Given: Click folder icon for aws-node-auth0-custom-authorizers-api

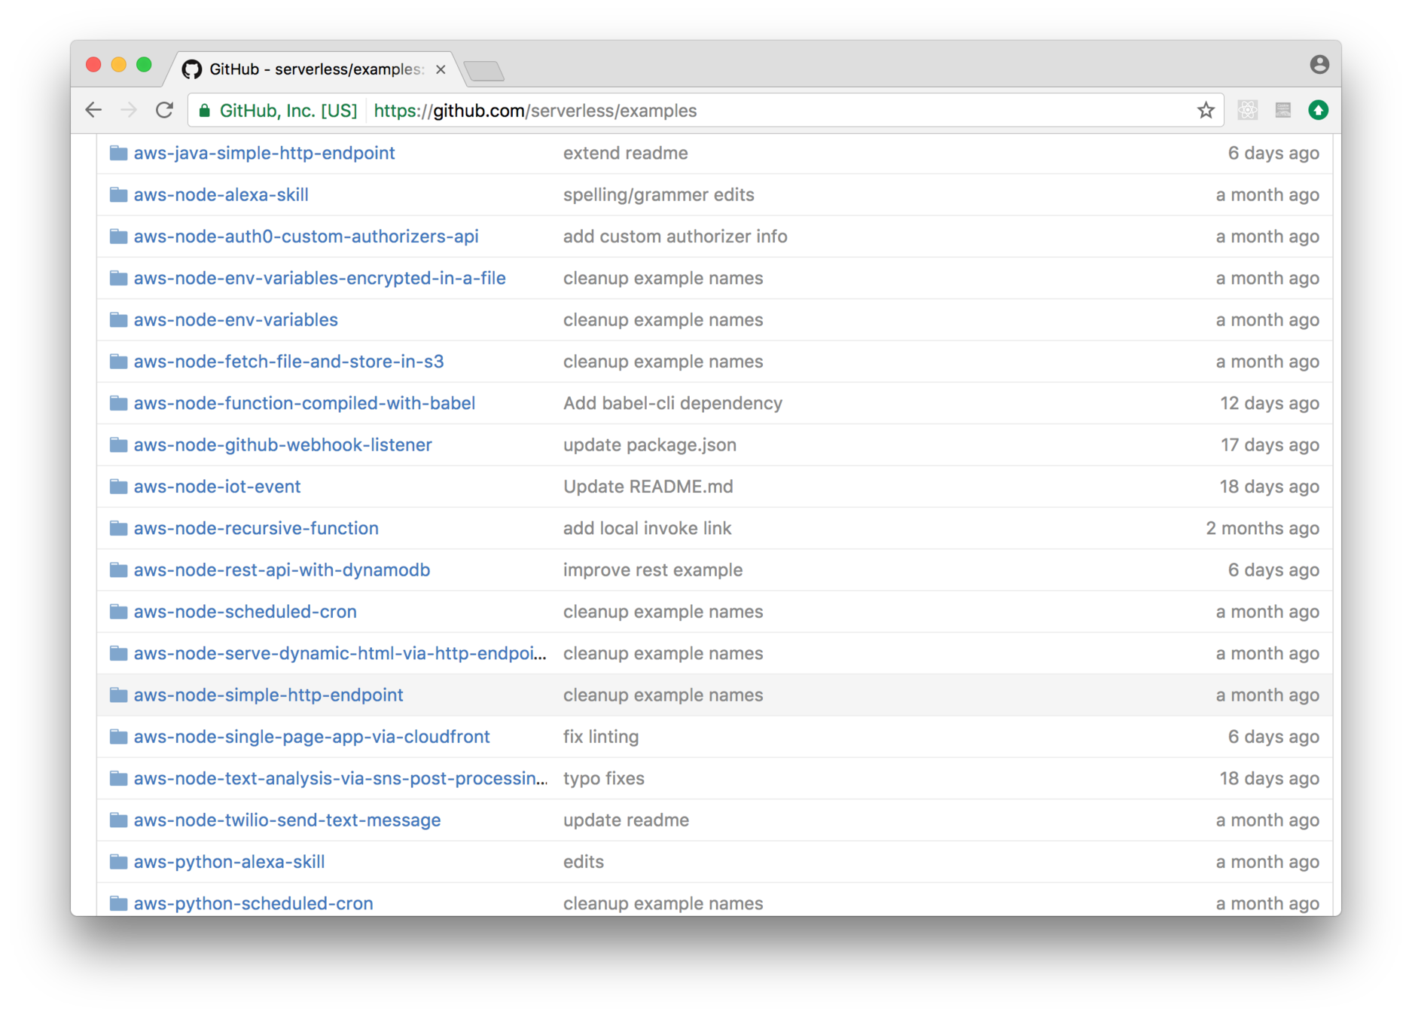Looking at the screenshot, I should pyautogui.click(x=118, y=237).
